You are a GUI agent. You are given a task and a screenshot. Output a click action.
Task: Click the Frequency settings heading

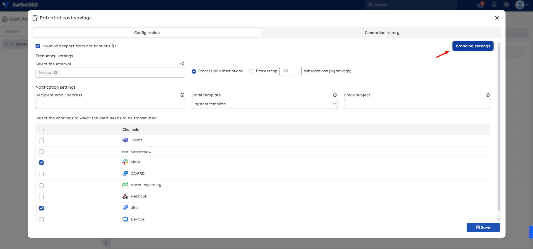click(x=54, y=56)
